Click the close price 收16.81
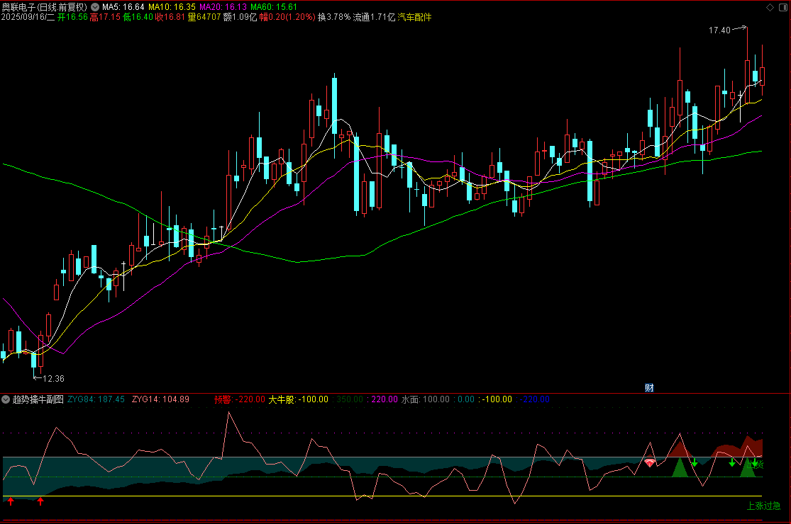The width and height of the screenshot is (791, 524). coord(170,17)
